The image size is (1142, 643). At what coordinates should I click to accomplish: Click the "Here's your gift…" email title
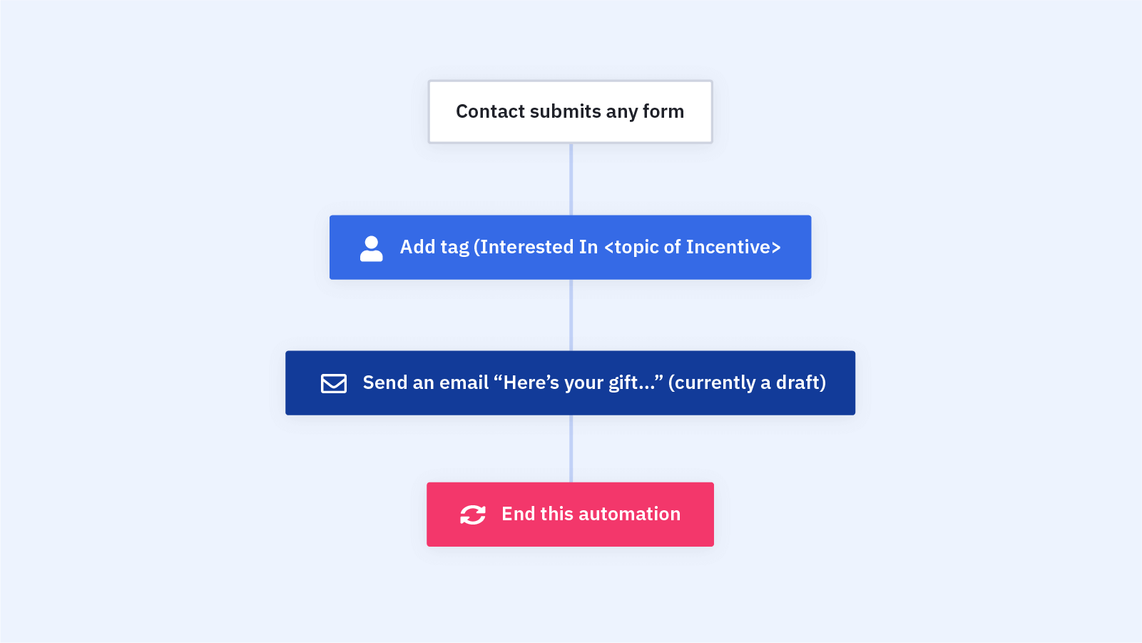pos(578,383)
